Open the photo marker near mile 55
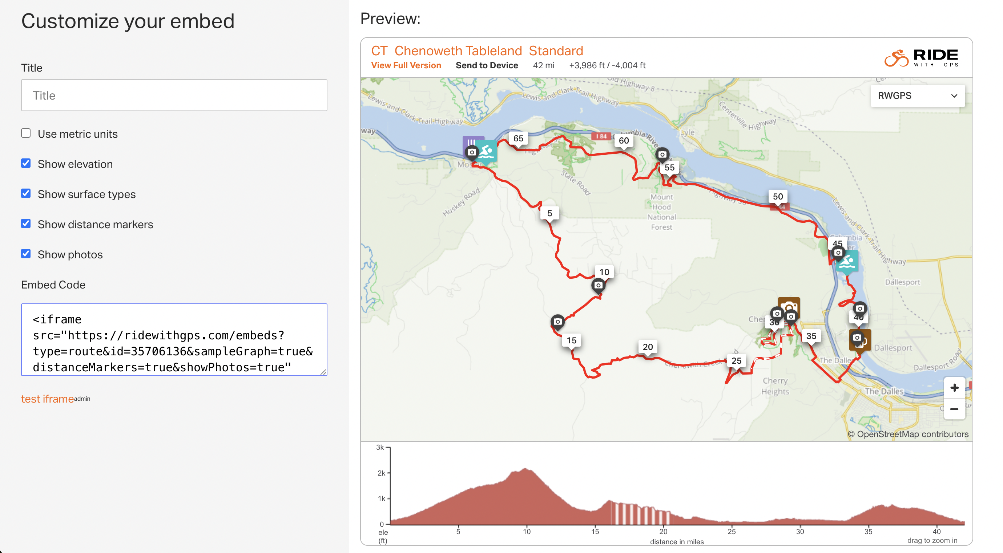 pyautogui.click(x=662, y=155)
